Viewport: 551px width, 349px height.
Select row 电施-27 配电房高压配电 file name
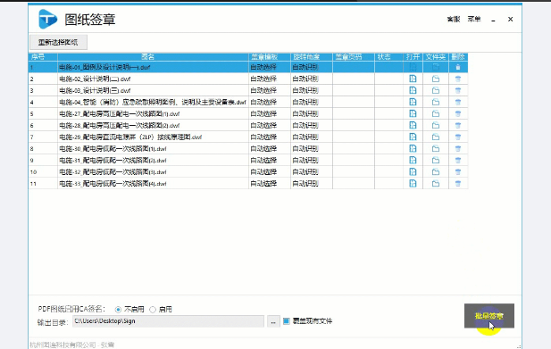pyautogui.click(x=120, y=113)
